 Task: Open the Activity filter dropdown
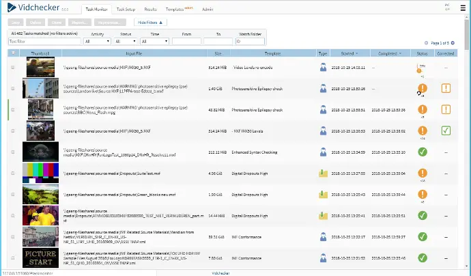tap(97, 41)
